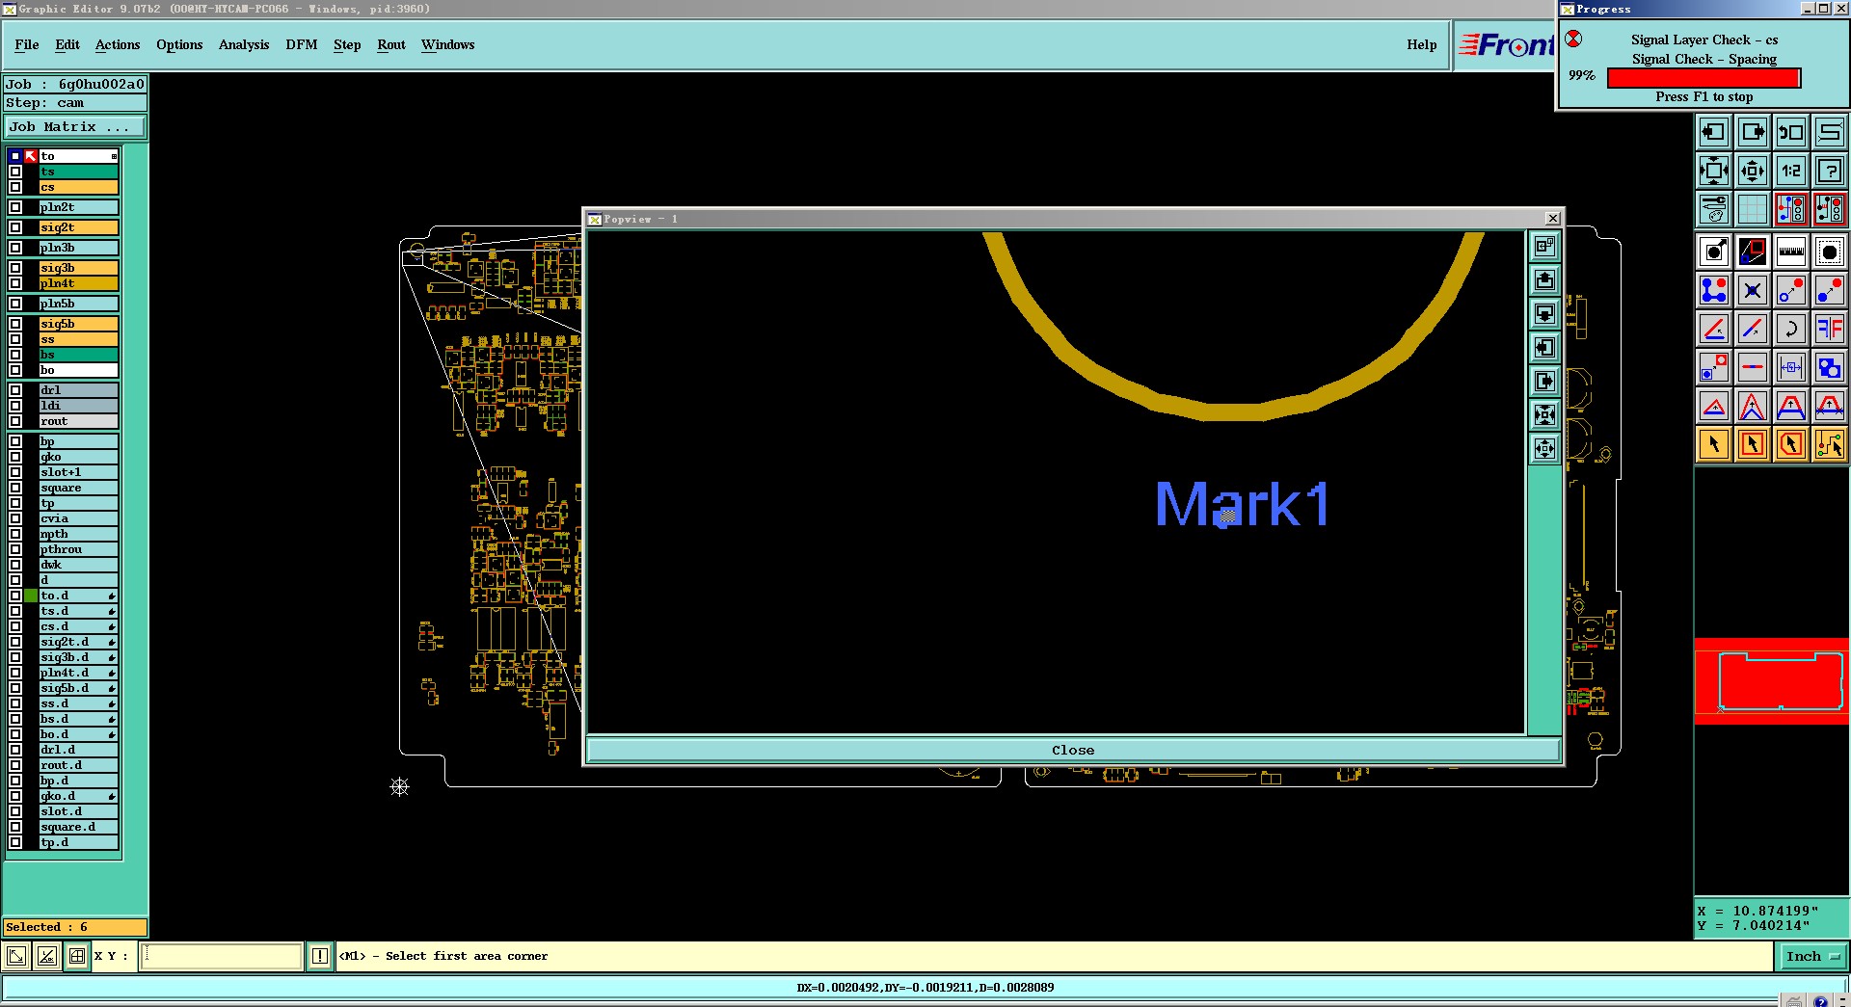Open the Step menu
This screenshot has width=1851, height=1007.
click(x=347, y=44)
